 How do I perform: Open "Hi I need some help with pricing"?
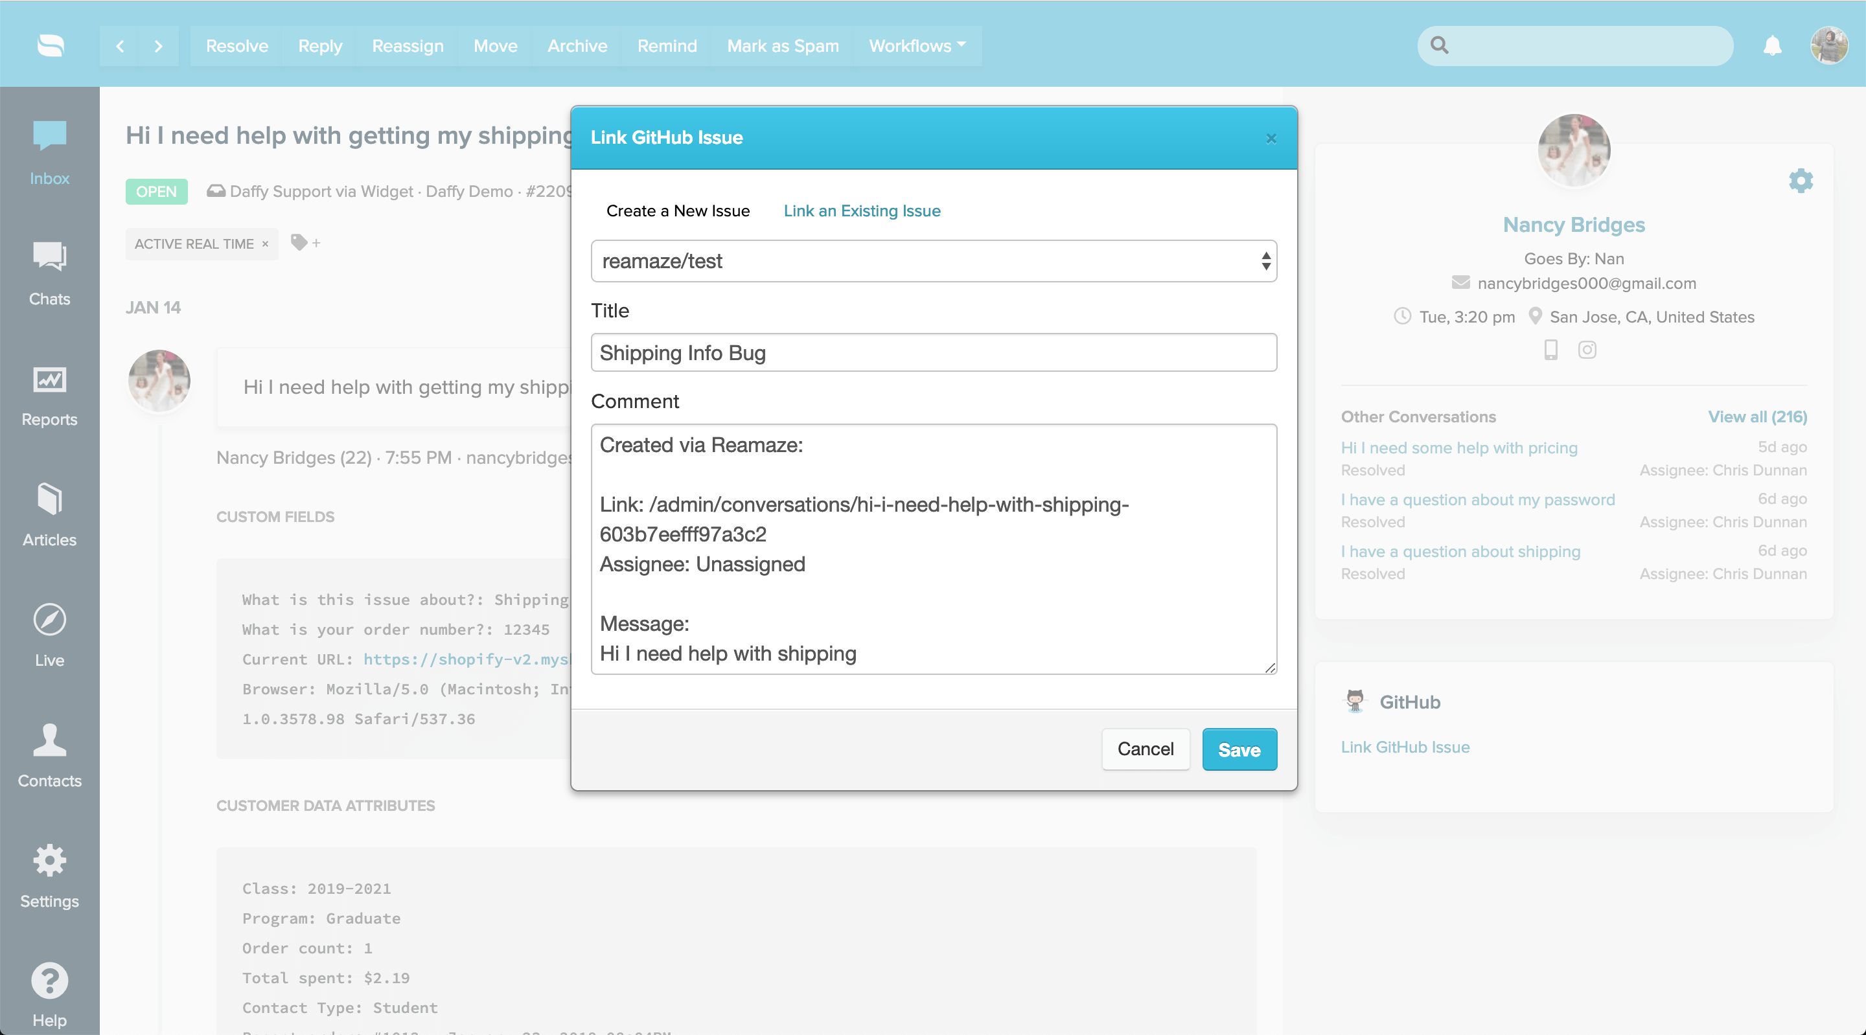tap(1459, 448)
